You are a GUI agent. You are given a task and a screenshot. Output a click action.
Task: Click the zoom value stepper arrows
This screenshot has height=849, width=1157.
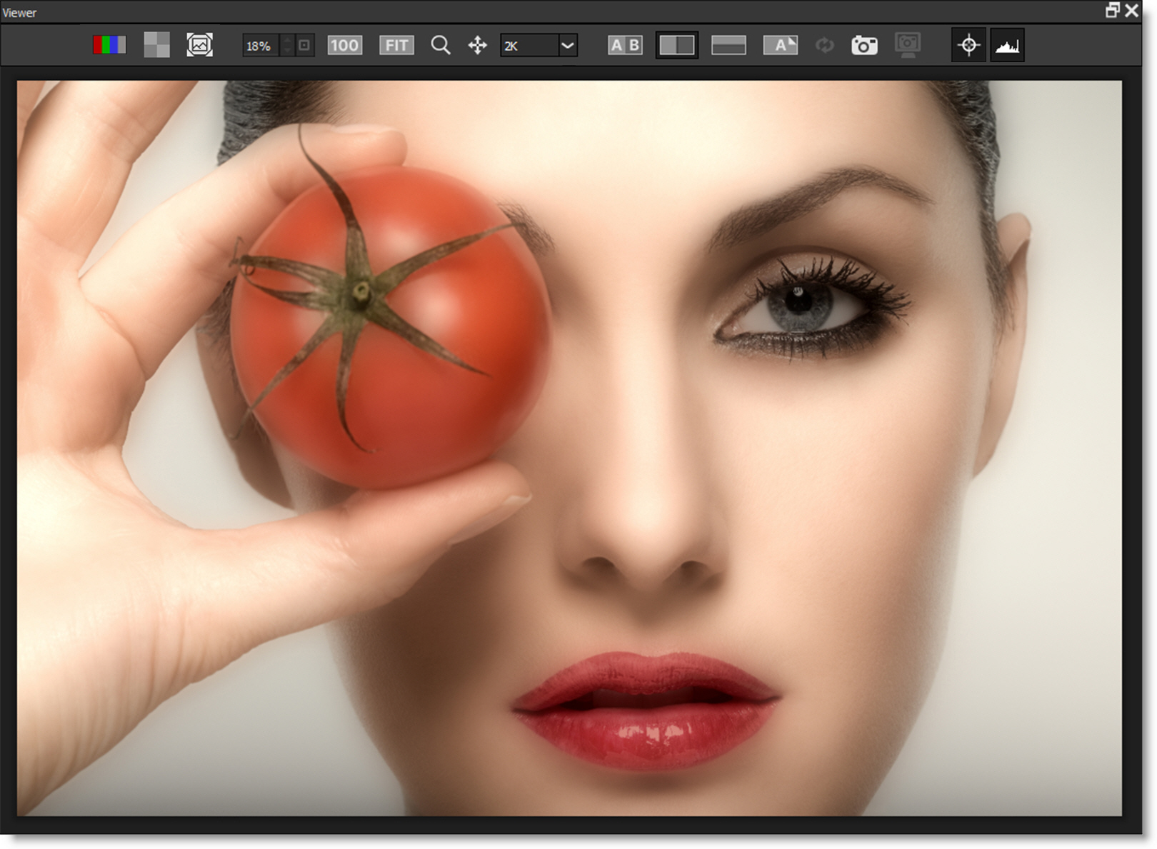pos(287,46)
